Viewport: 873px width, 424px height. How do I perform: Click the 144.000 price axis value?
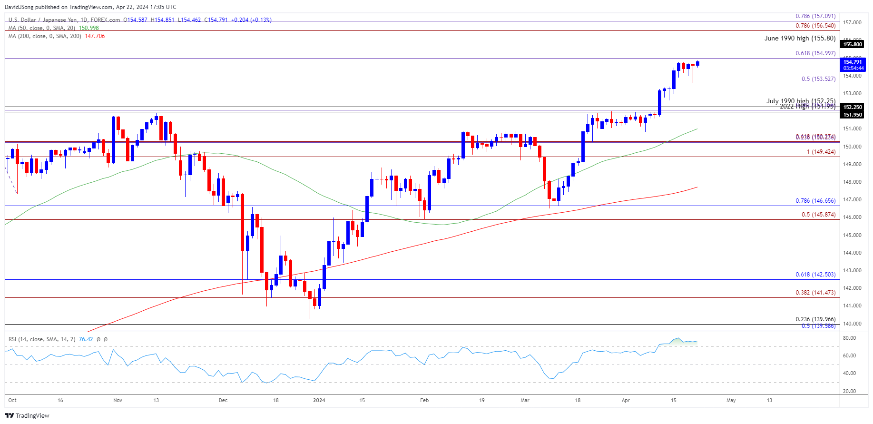[852, 253]
